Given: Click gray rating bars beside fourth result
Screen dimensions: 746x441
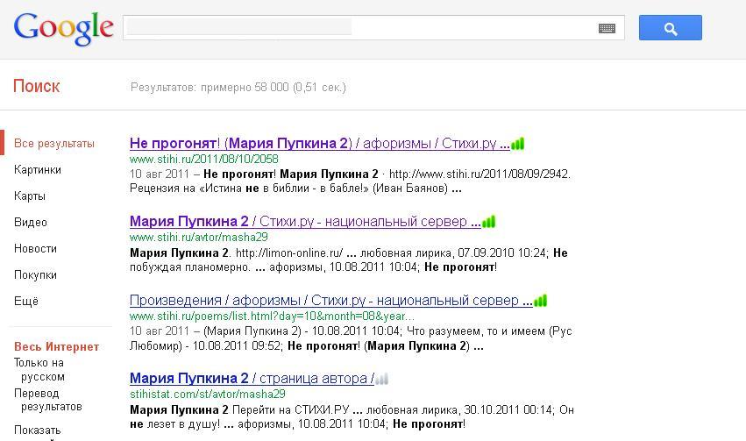Looking at the screenshot, I should pyautogui.click(x=381, y=379).
